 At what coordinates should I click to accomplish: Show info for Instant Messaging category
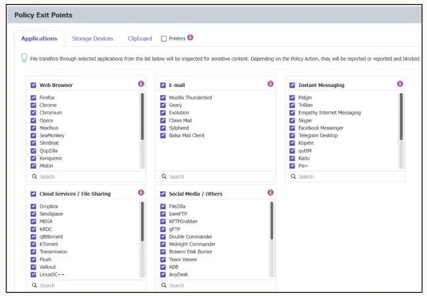coord(400,84)
